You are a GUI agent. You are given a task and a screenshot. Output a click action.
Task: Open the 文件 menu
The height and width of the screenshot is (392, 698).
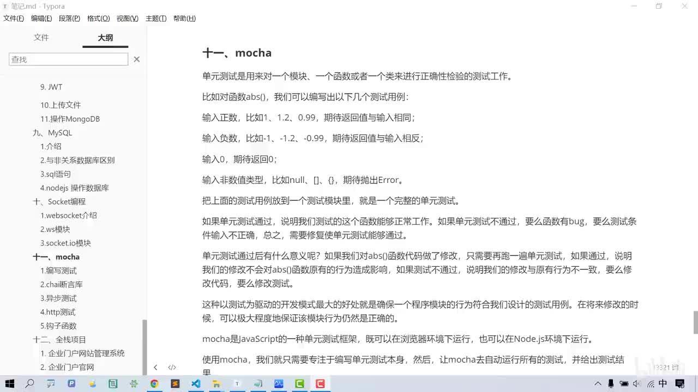click(x=14, y=19)
